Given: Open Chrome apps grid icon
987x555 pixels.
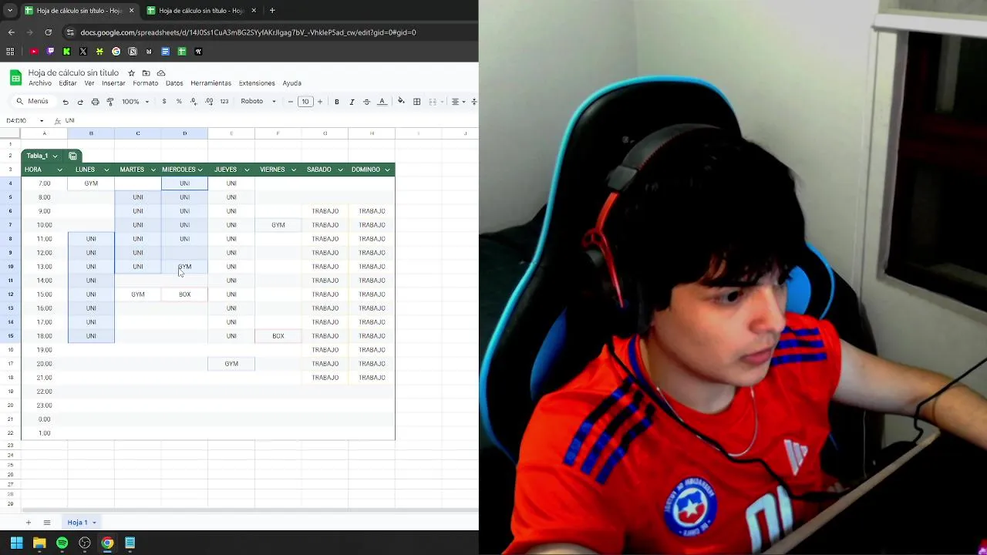Looking at the screenshot, I should pos(10,52).
